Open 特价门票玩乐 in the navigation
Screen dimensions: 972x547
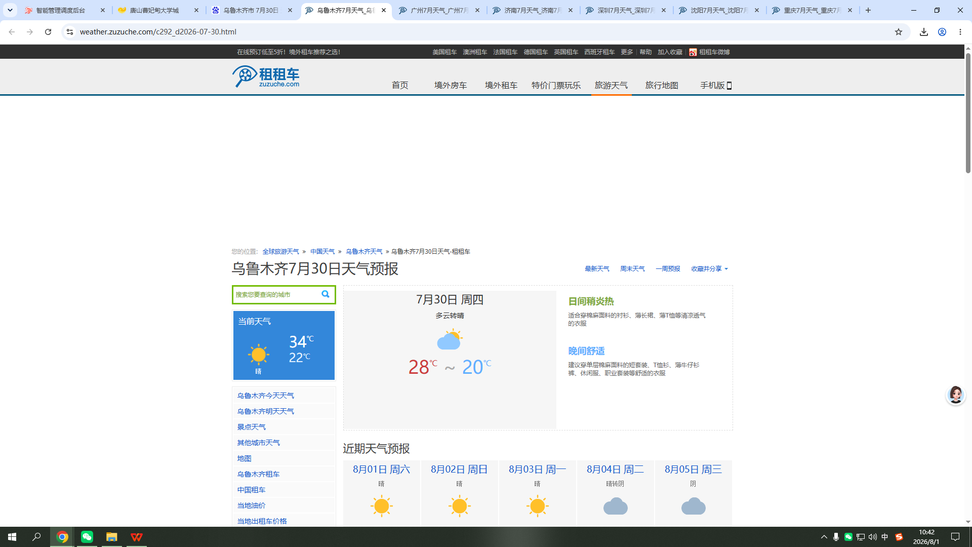click(556, 85)
